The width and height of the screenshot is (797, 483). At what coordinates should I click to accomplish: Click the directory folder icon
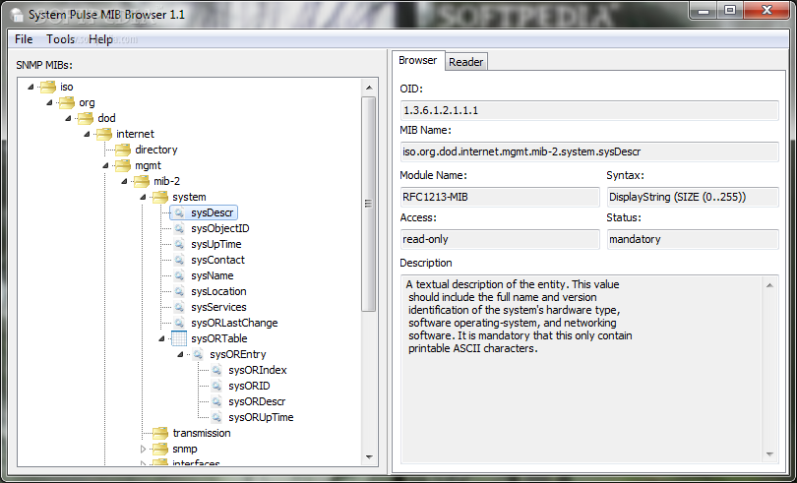pyautogui.click(x=123, y=150)
